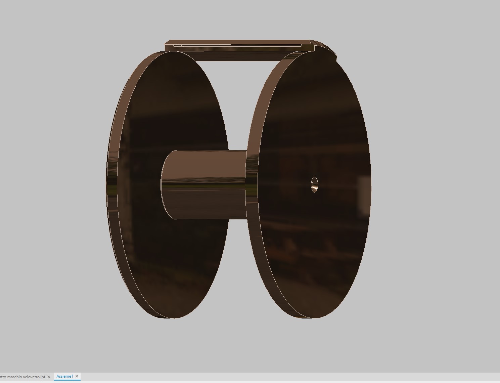500x383 pixels.
Task: Close the Assieme1 tab
Action: [x=77, y=376]
